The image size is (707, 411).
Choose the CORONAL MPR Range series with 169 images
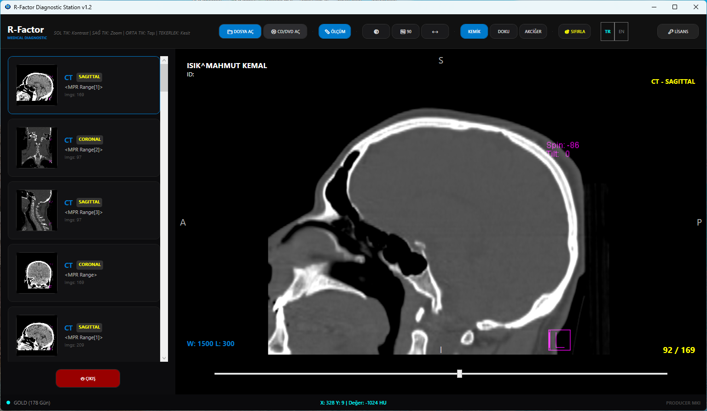(x=84, y=273)
